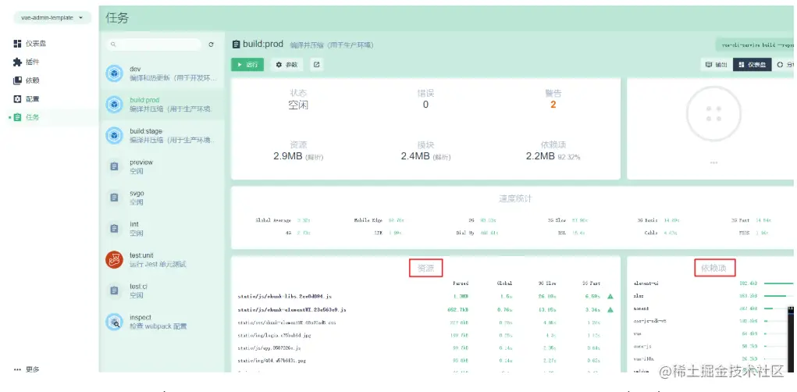Switch to the analyzer tab with circle icon
This screenshot has width=797, height=392.
pos(785,65)
